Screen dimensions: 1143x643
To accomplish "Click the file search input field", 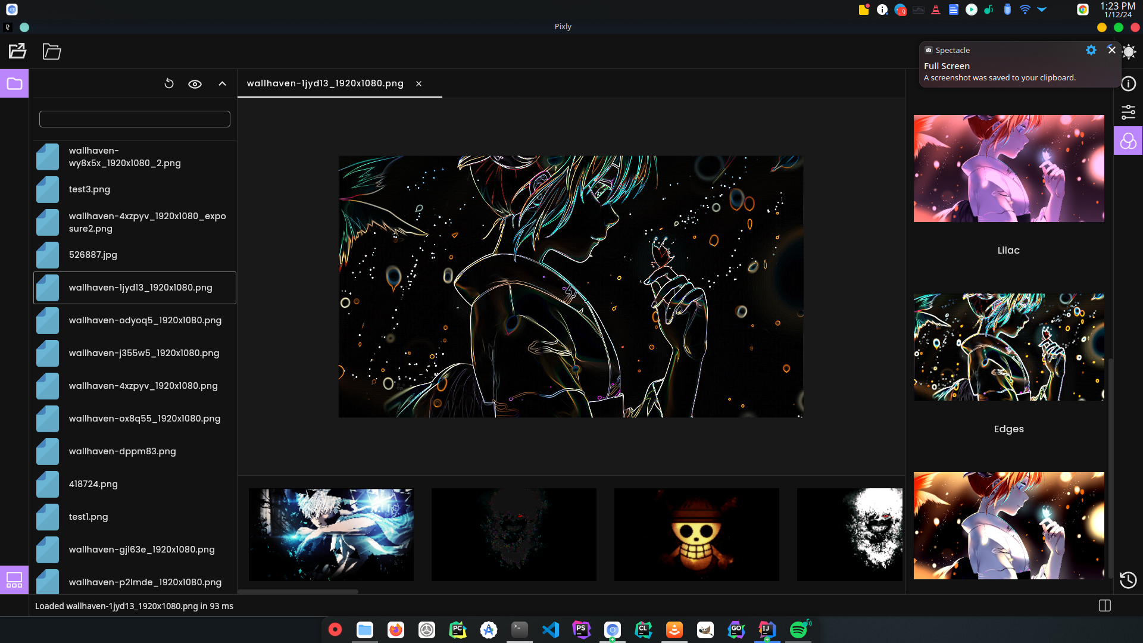I will (135, 119).
